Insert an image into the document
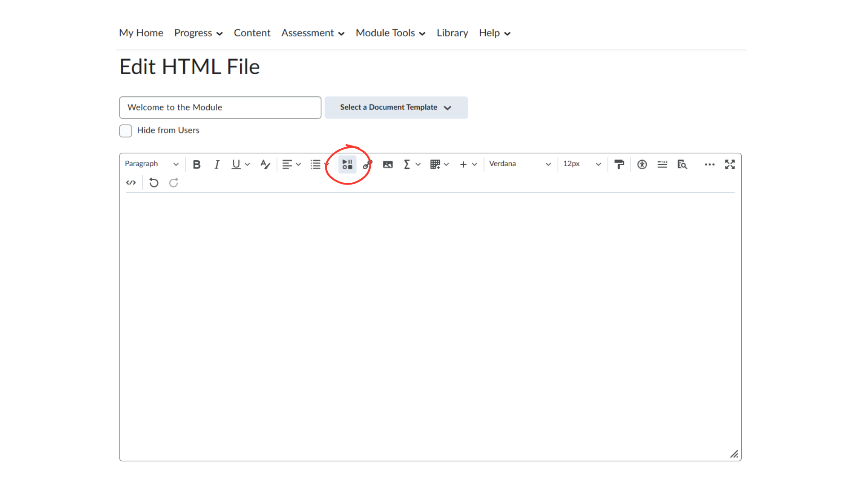 (387, 164)
